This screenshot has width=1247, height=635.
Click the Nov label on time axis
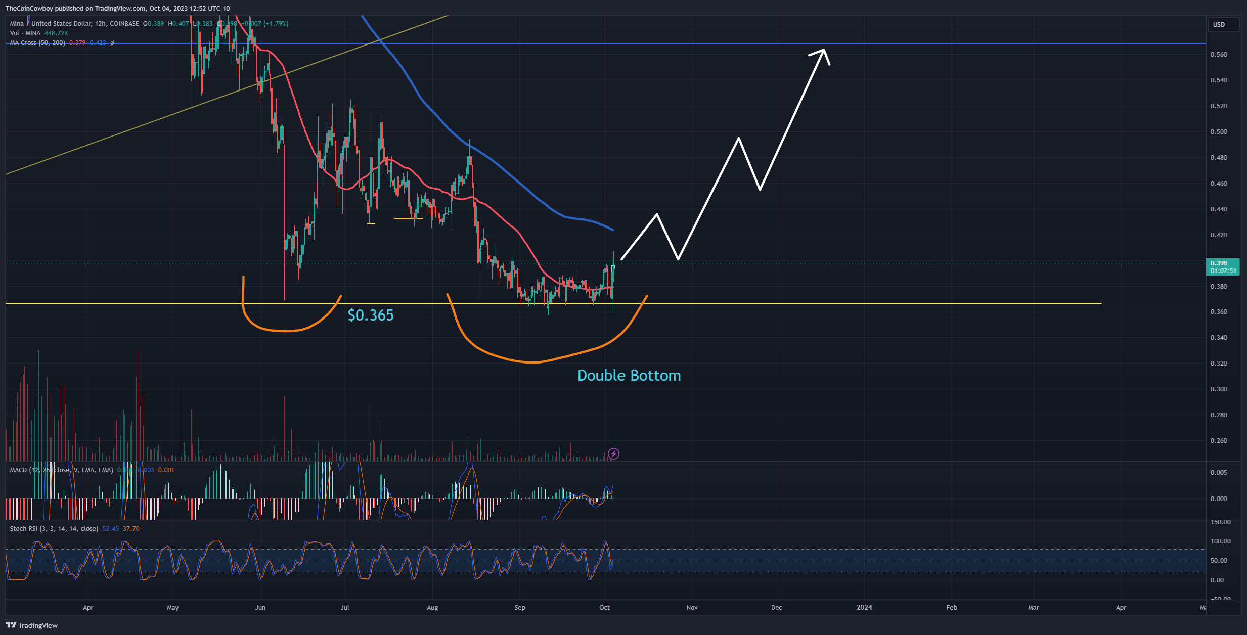[x=692, y=607]
